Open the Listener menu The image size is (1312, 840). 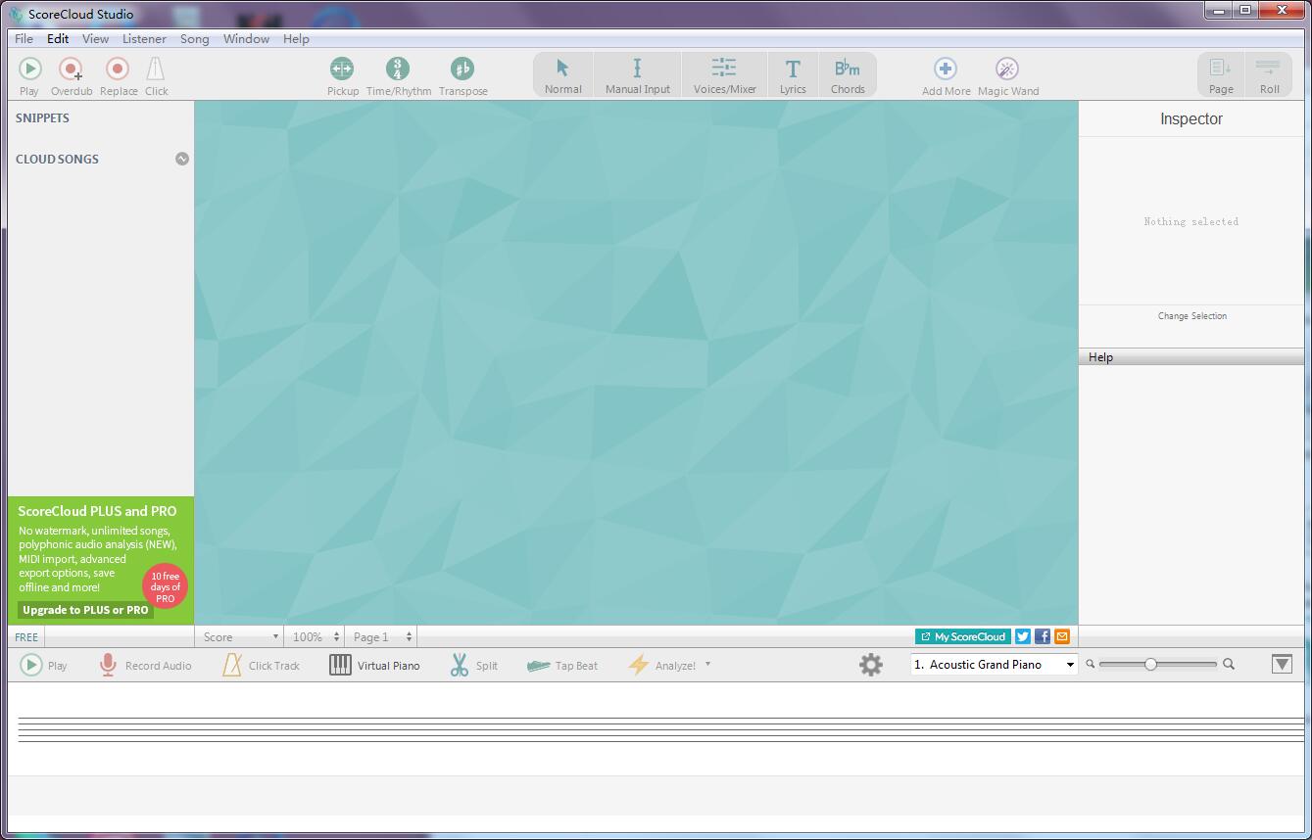(144, 39)
